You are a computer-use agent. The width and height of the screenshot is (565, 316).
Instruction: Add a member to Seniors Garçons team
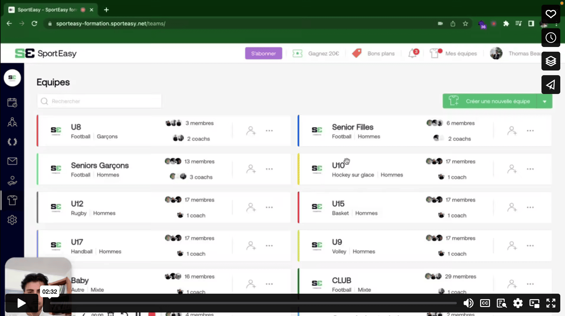tap(251, 169)
